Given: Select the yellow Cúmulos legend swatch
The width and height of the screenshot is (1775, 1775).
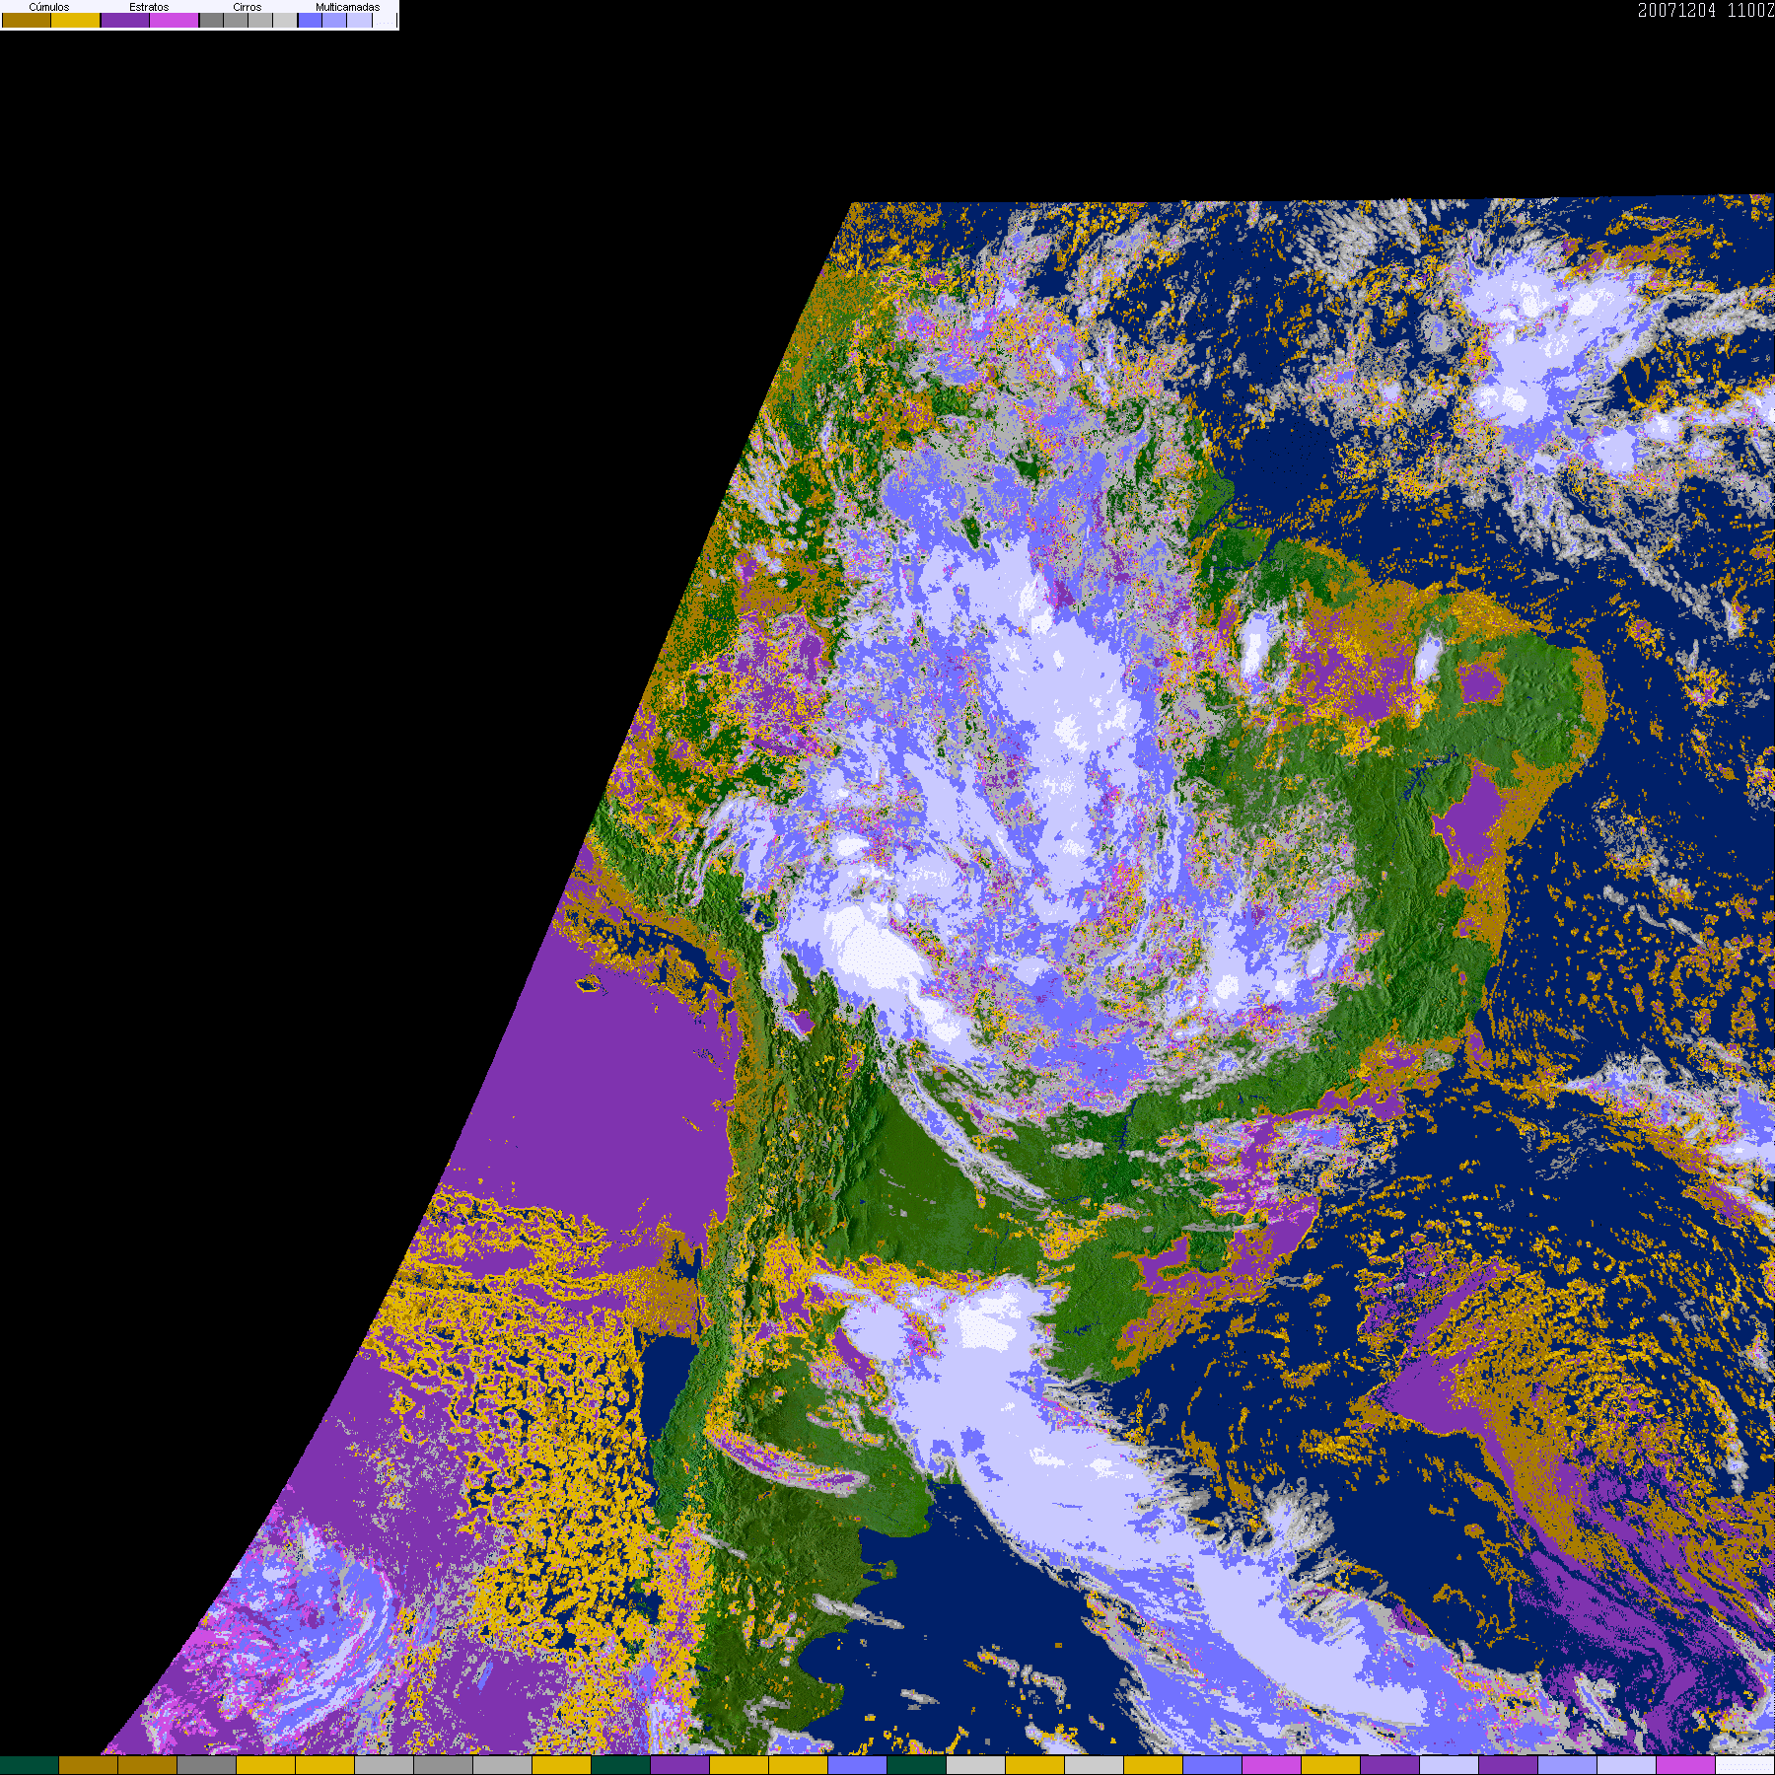Looking at the screenshot, I should pos(76,20).
